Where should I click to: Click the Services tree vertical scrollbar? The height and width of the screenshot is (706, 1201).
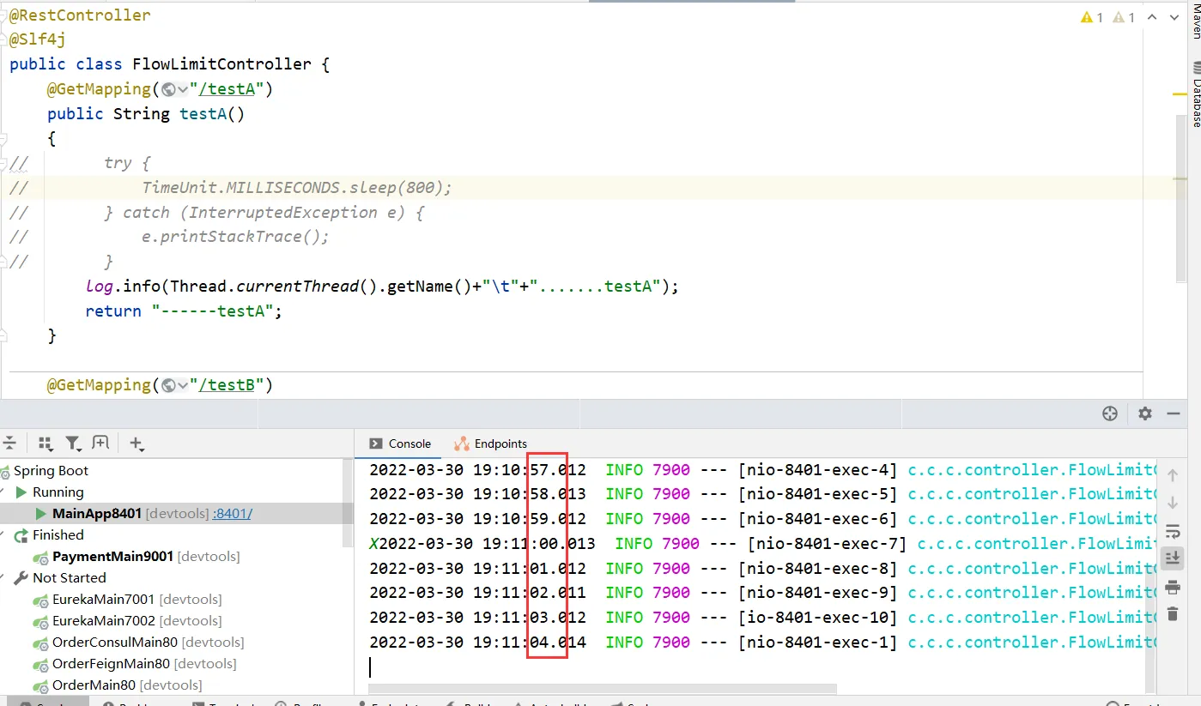[x=348, y=504]
